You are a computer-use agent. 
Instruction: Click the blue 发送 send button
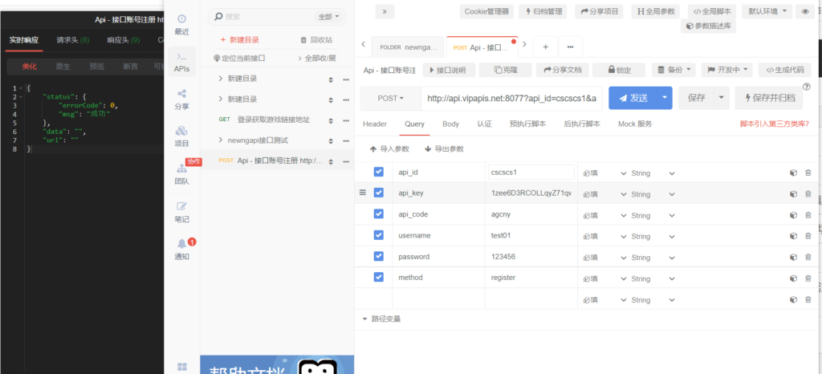point(633,98)
